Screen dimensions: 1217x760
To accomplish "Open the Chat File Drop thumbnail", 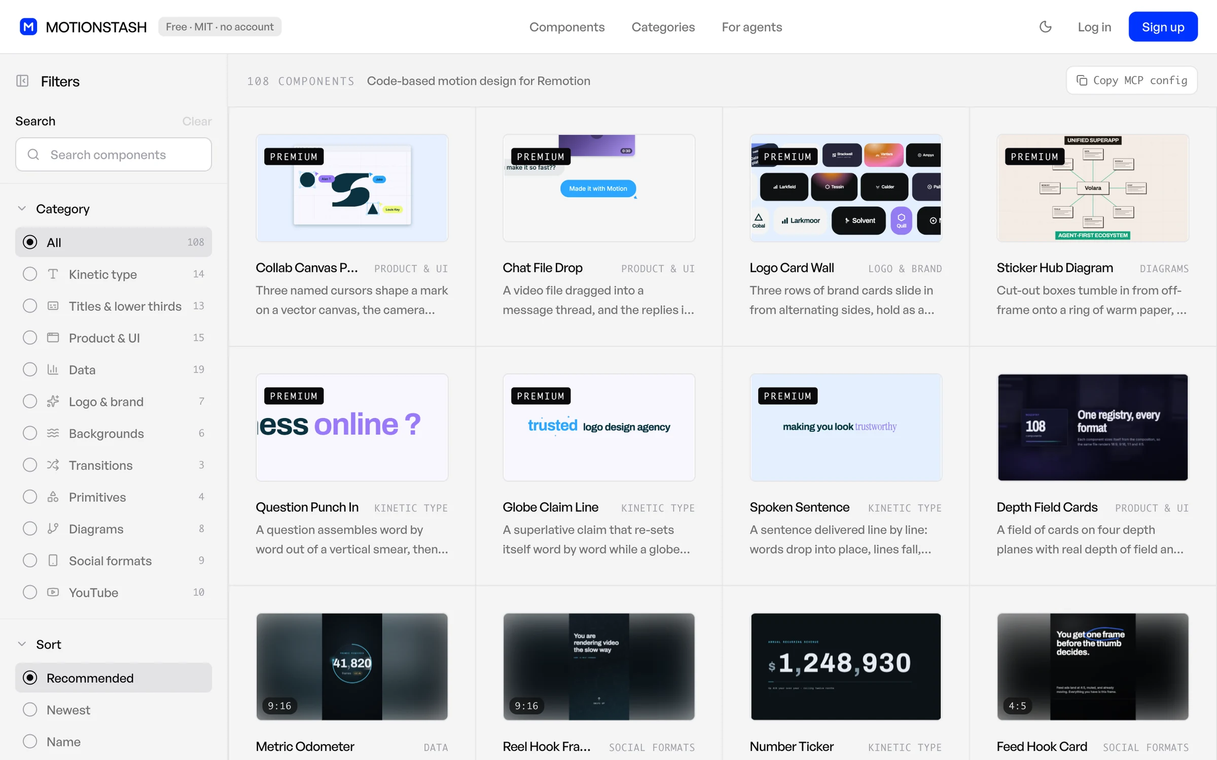I will 599,188.
